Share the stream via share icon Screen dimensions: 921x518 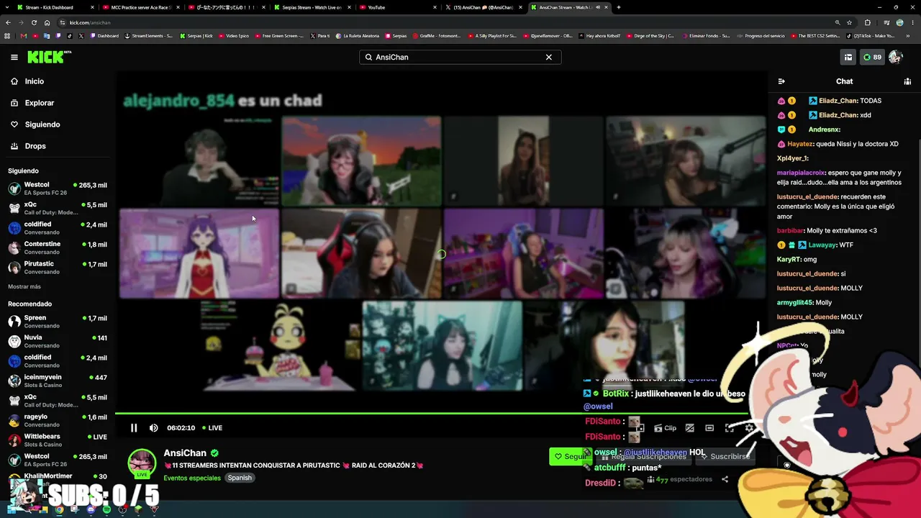pyautogui.click(x=725, y=479)
